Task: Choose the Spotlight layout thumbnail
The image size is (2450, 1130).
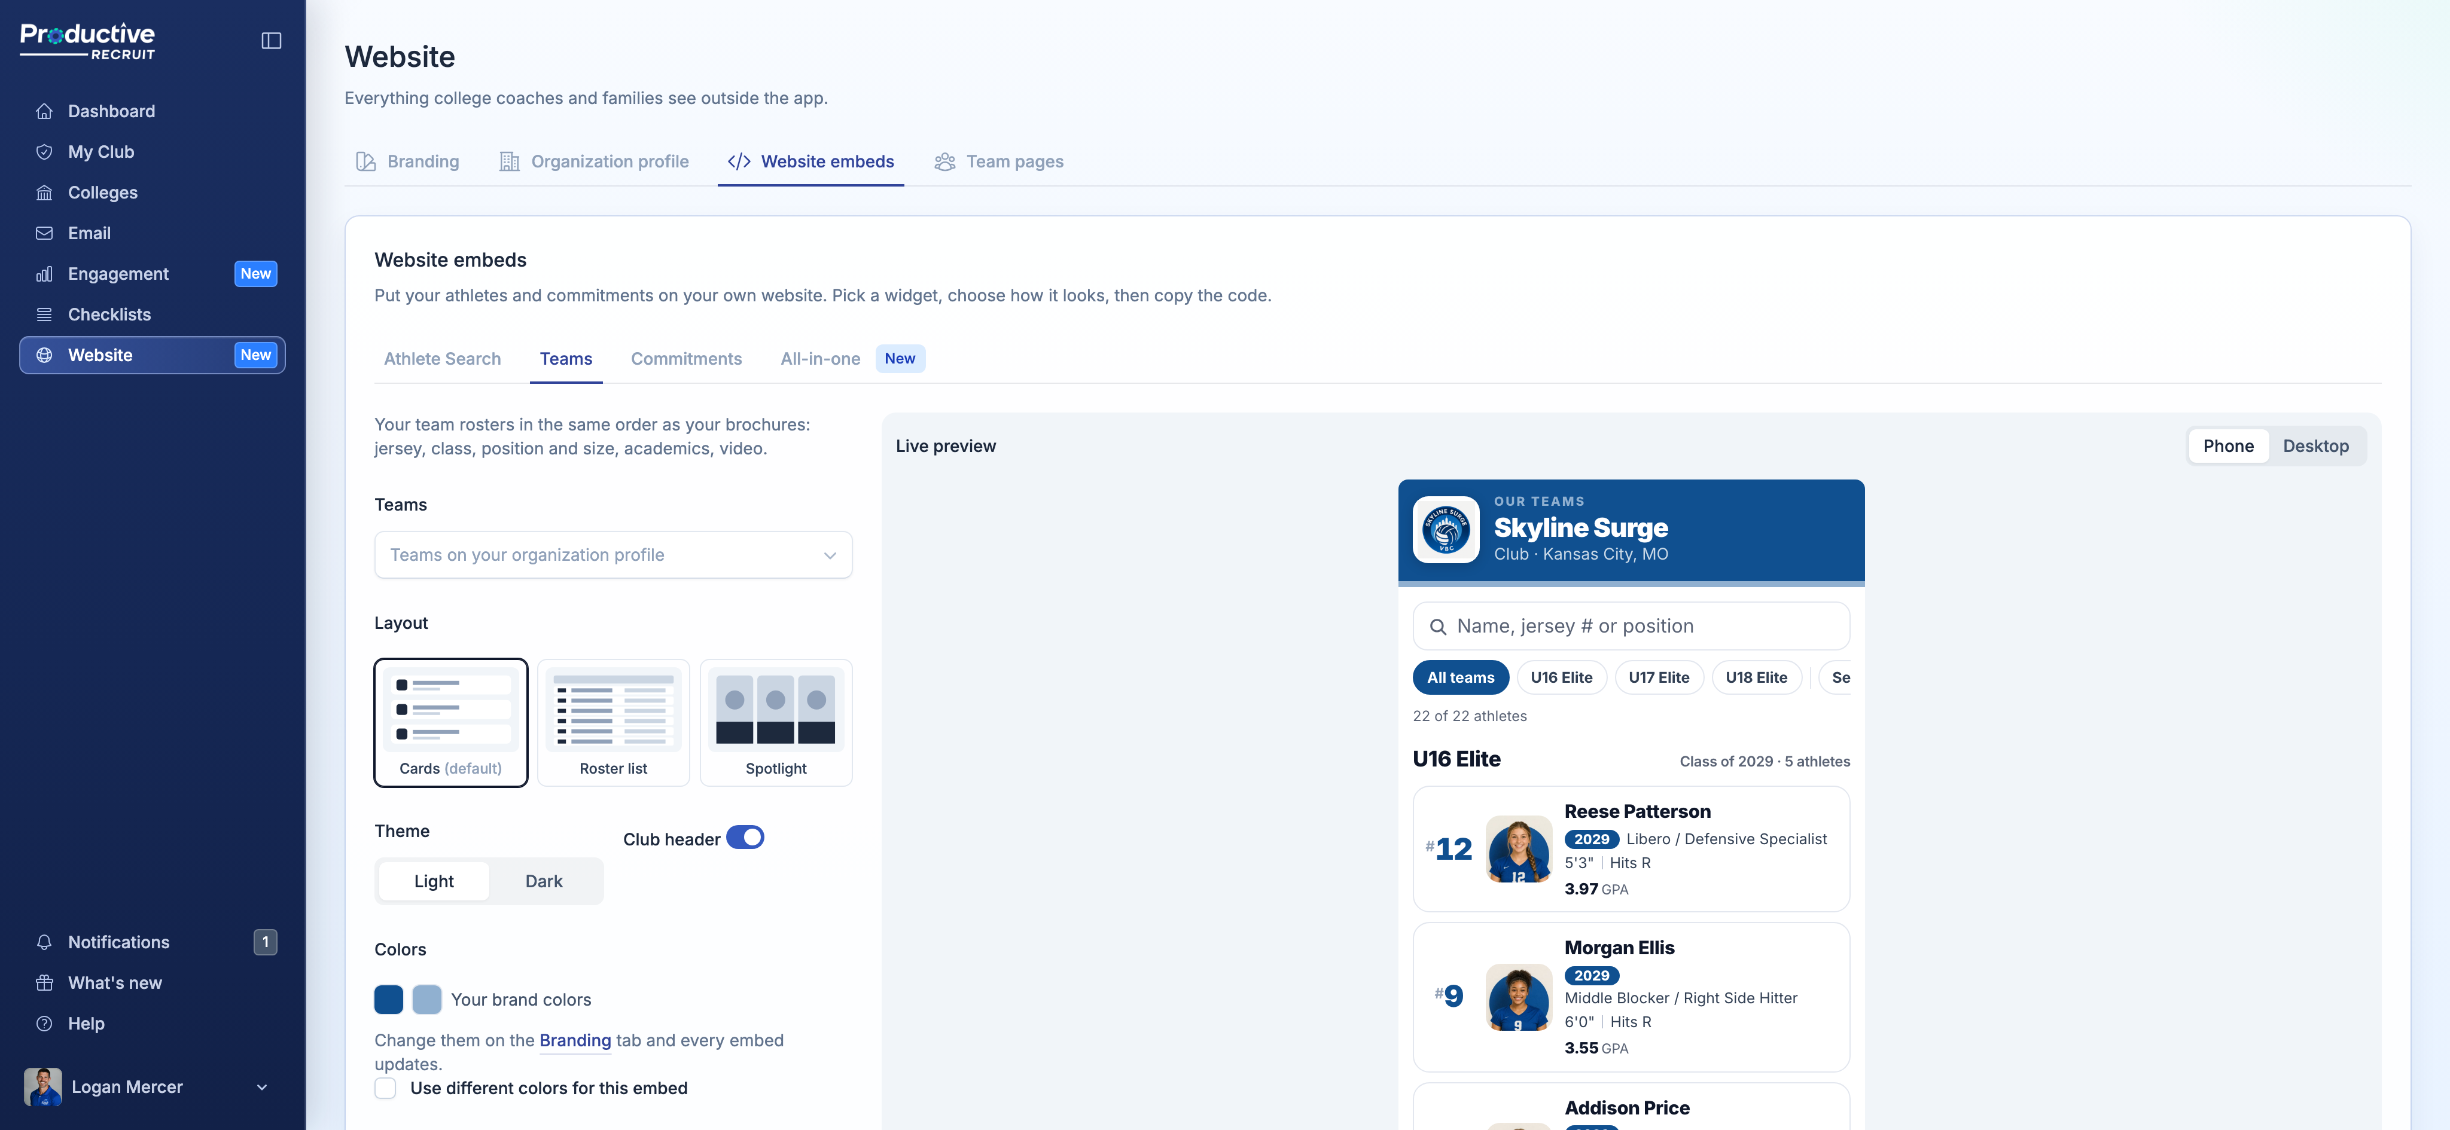Action: 776,722
